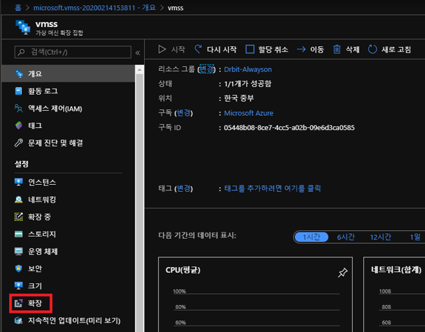Screen dimensions: 425x332
Task: Open 태그 sidebar menu item
Action: pos(68,125)
